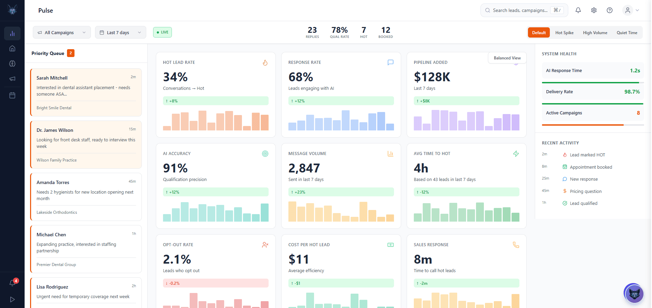Viewport: 652px width, 308px height.
Task: Click the speech bubble icon on Response Rate card
Action: coord(391,63)
